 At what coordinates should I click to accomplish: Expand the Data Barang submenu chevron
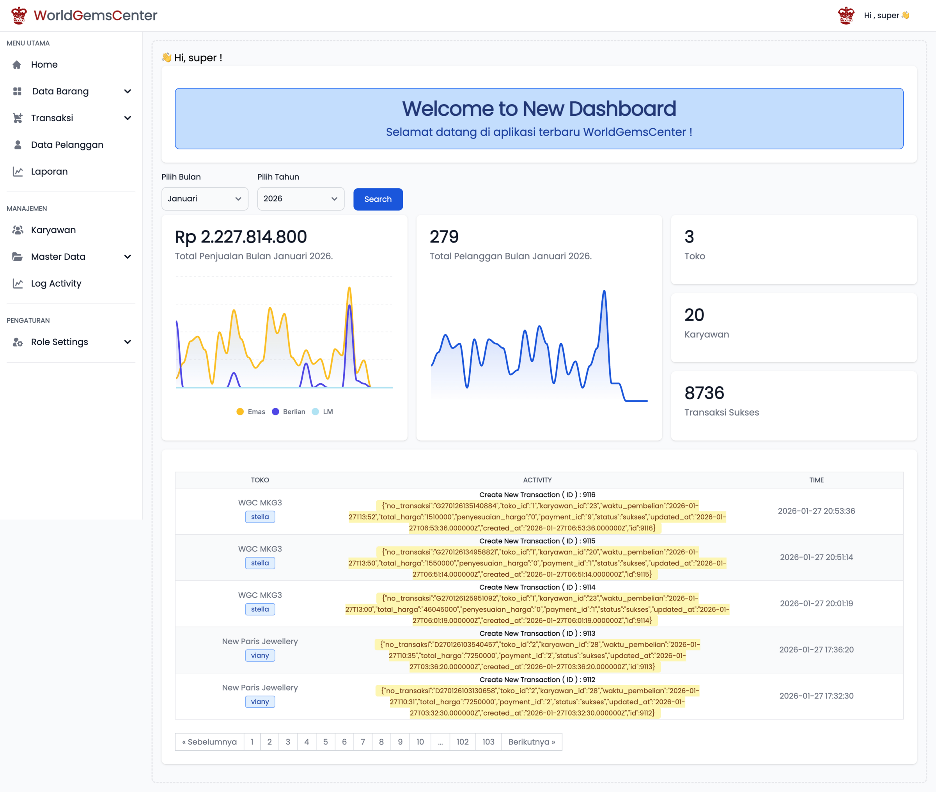pyautogui.click(x=128, y=92)
